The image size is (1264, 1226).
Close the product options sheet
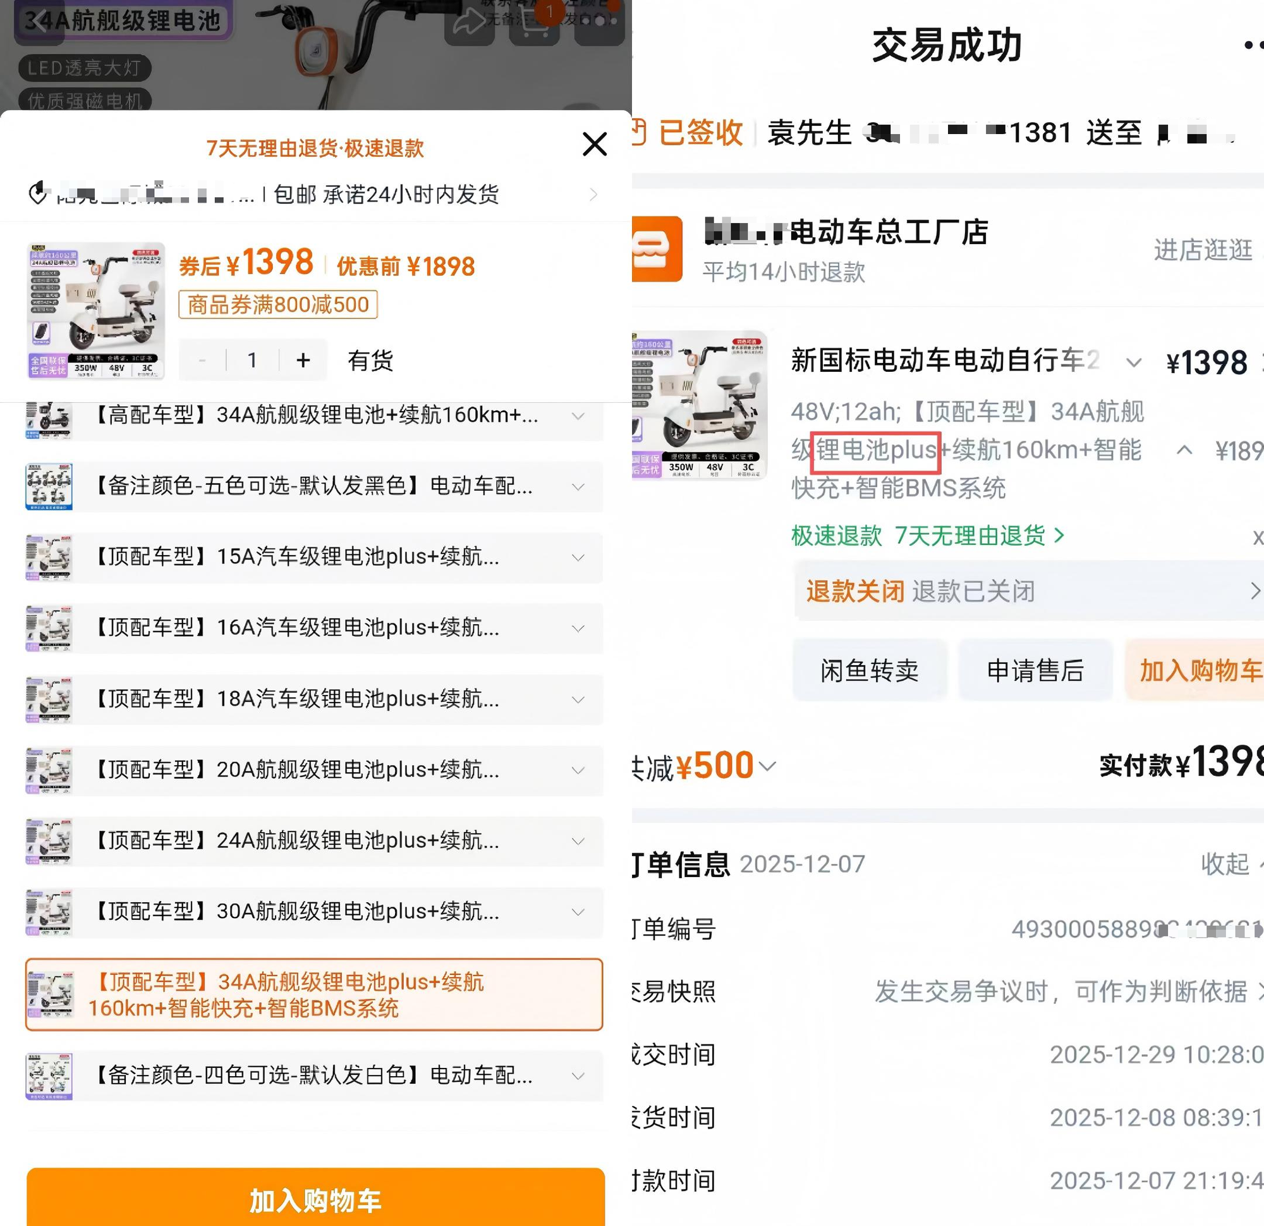(x=594, y=144)
